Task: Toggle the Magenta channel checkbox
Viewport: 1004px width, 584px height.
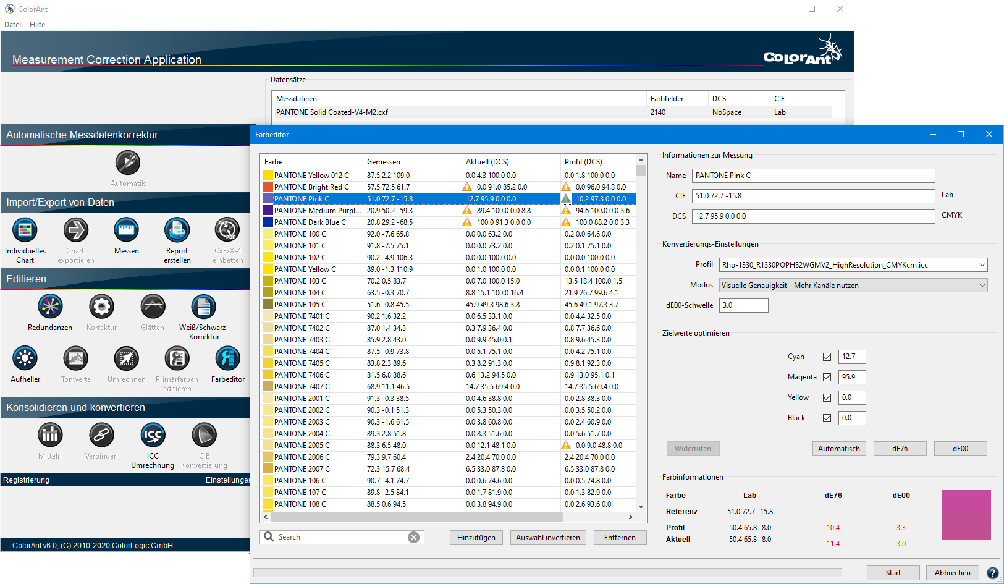Action: 827,377
